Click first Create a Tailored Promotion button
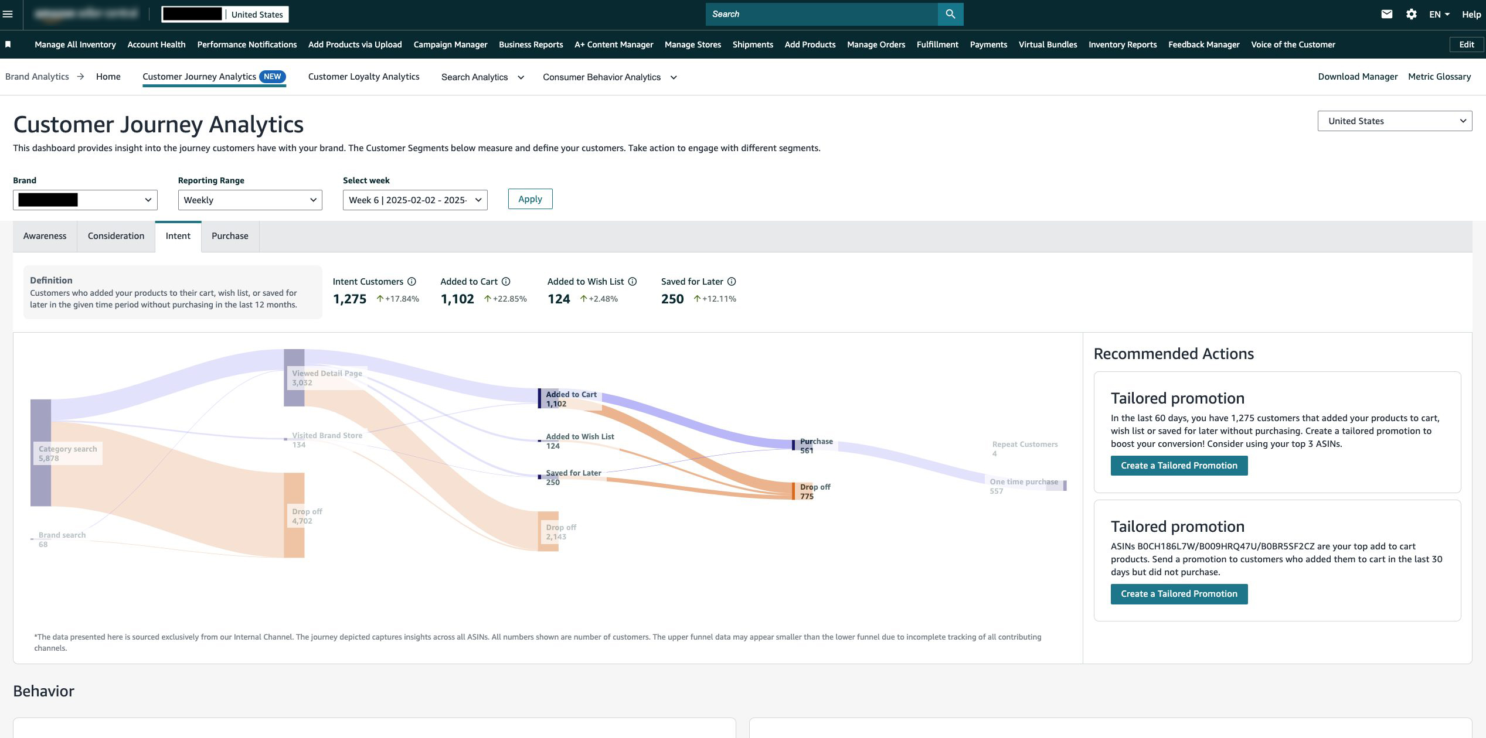 coord(1179,466)
